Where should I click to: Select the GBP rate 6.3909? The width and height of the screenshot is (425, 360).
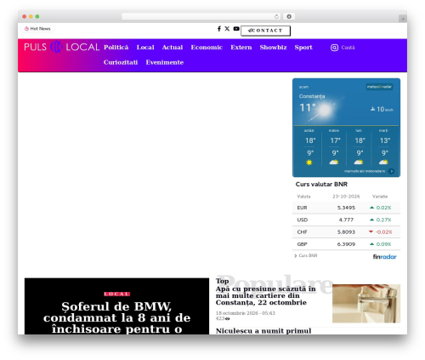tap(346, 244)
